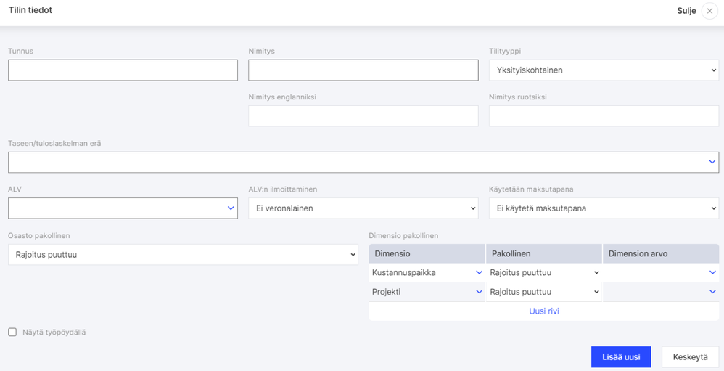Close the dialog with the X icon
This screenshot has width=724, height=371.
[x=709, y=11]
